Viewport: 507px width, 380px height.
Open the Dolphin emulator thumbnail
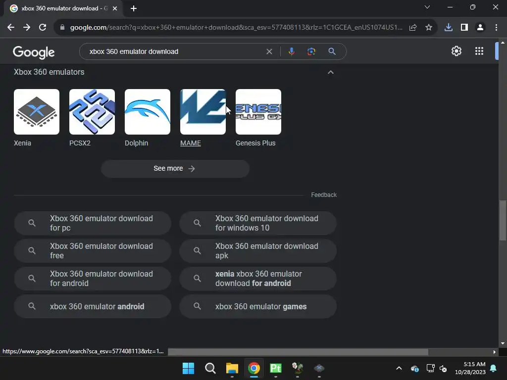(148, 112)
